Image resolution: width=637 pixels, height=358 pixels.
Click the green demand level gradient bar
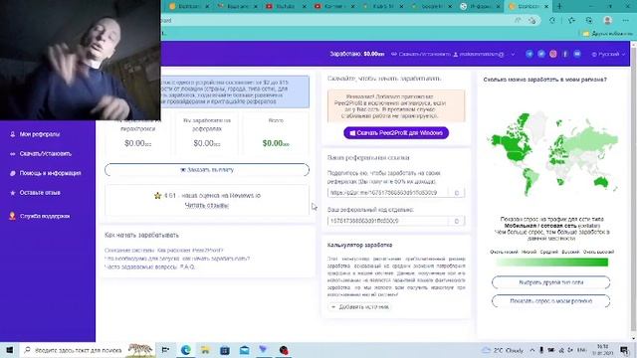coord(551,263)
